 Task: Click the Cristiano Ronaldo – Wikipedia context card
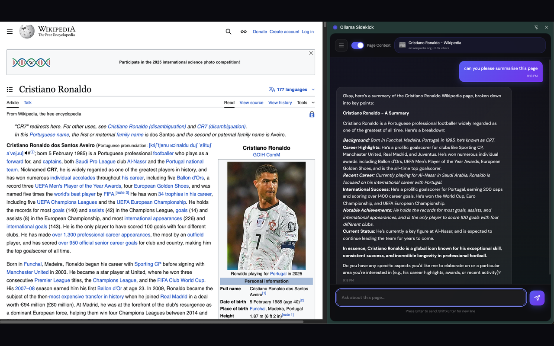(x=470, y=45)
